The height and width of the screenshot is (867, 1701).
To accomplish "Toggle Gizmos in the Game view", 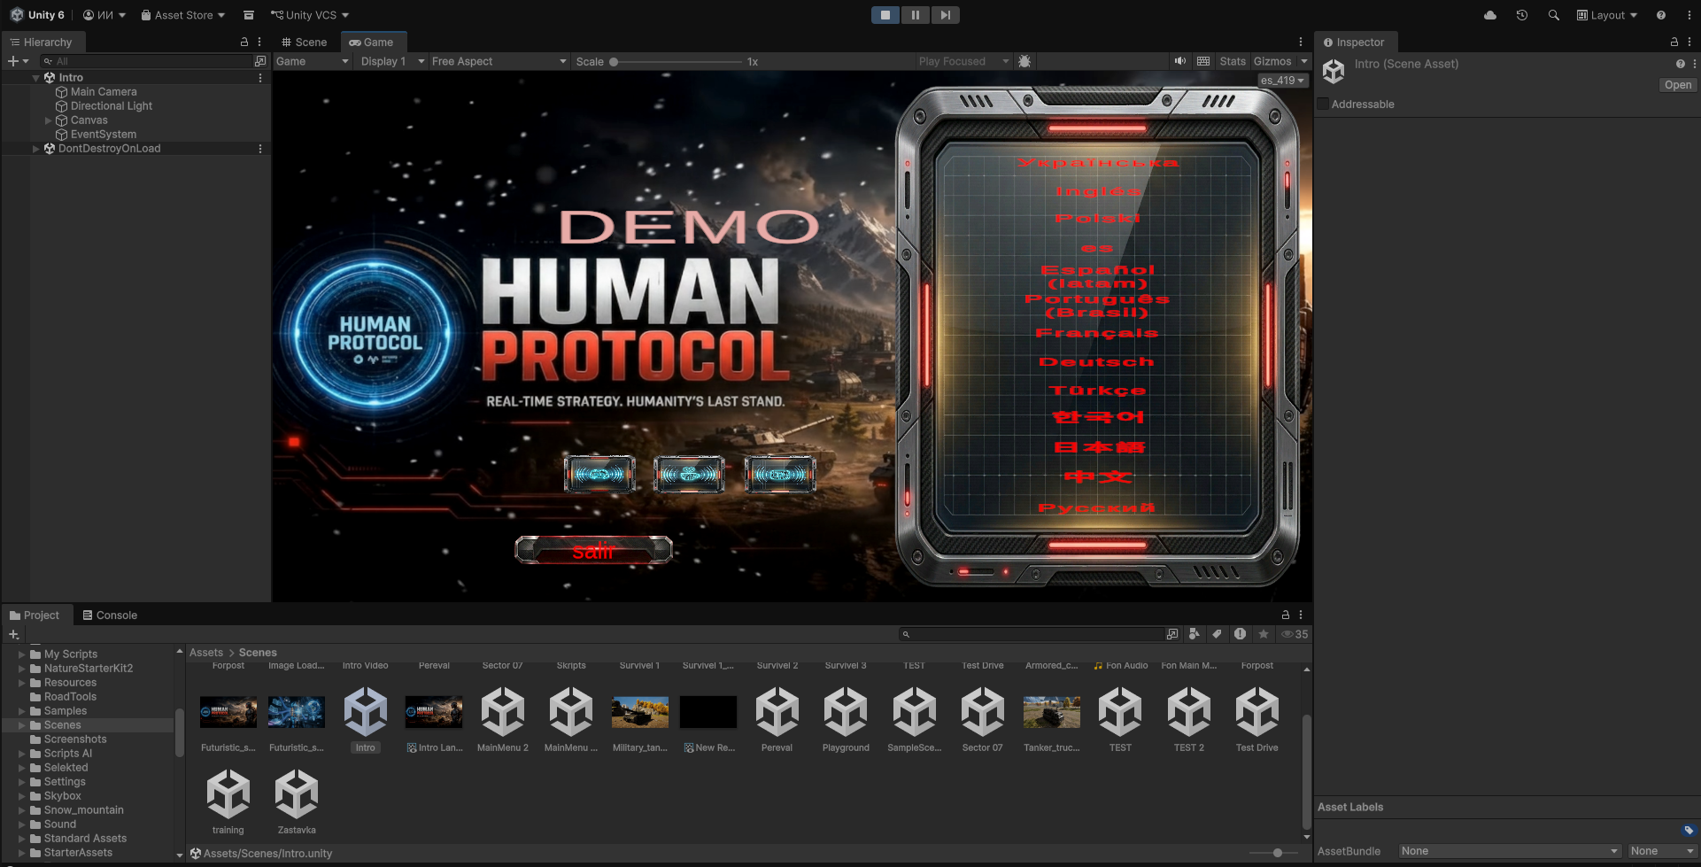I will [x=1272, y=61].
